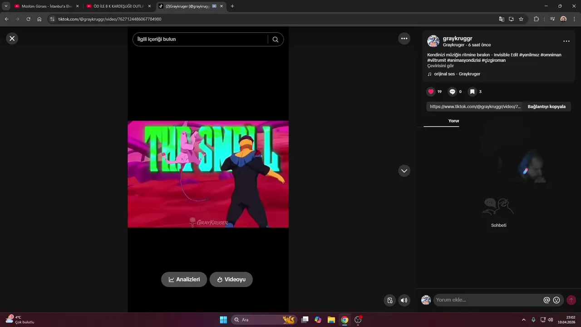This screenshot has height=327, width=581.
Task: Close the Graykruger TikTok tab
Action: point(221,6)
